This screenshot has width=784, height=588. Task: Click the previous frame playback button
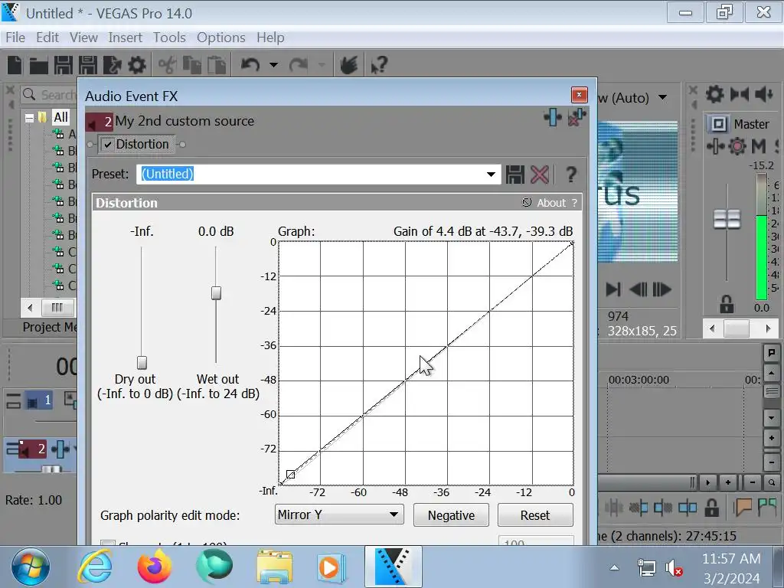tap(638, 289)
